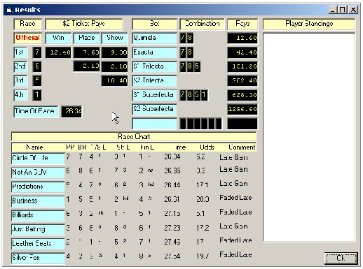The image size is (363, 269).
Task: Select the Quinela bet field
Action: 154,38
